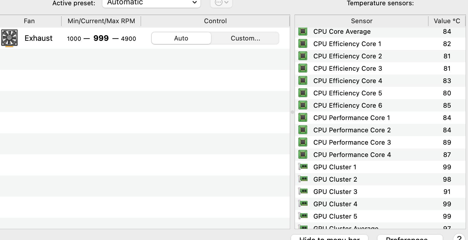Click the Min/Current/Max RPM column header

pyautogui.click(x=101, y=21)
